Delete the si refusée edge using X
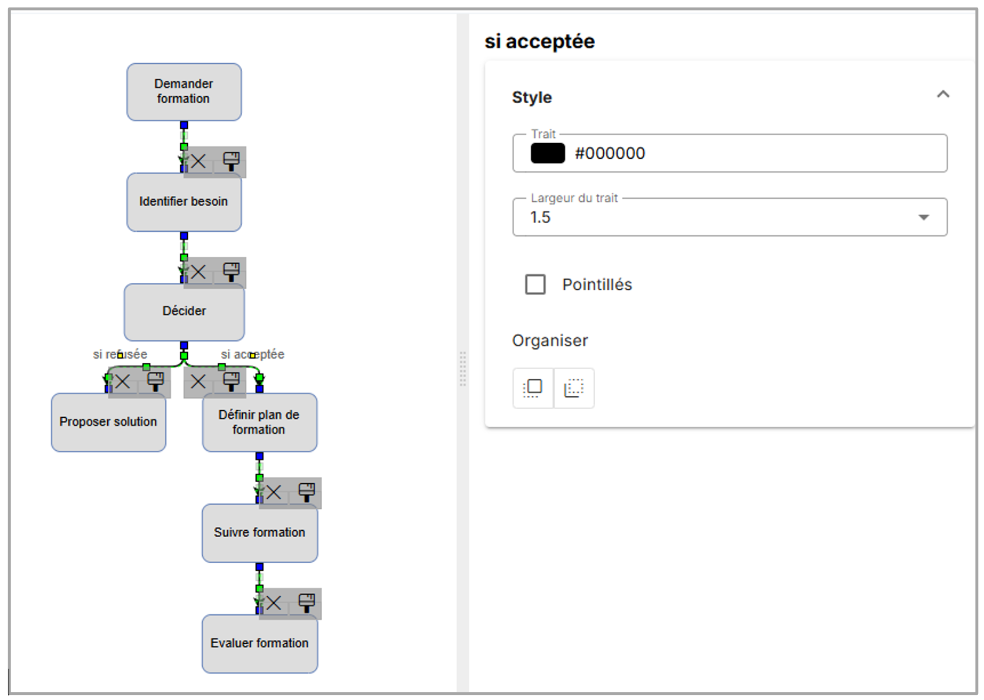Screen dimensions: 984x700 (x=122, y=382)
